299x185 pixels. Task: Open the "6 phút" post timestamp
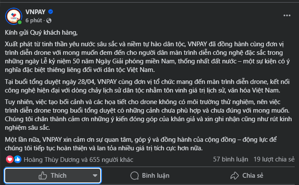click(34, 20)
